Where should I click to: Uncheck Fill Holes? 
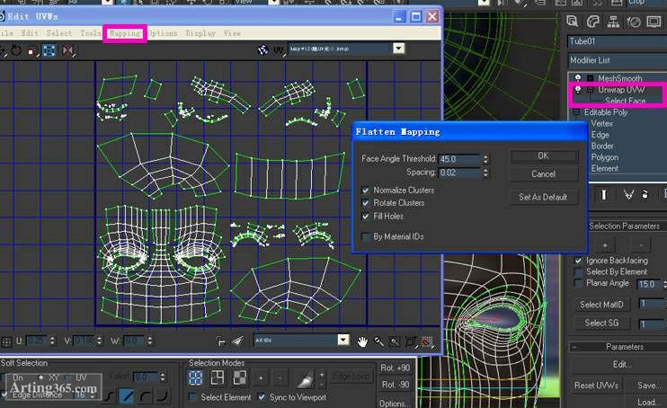[365, 216]
